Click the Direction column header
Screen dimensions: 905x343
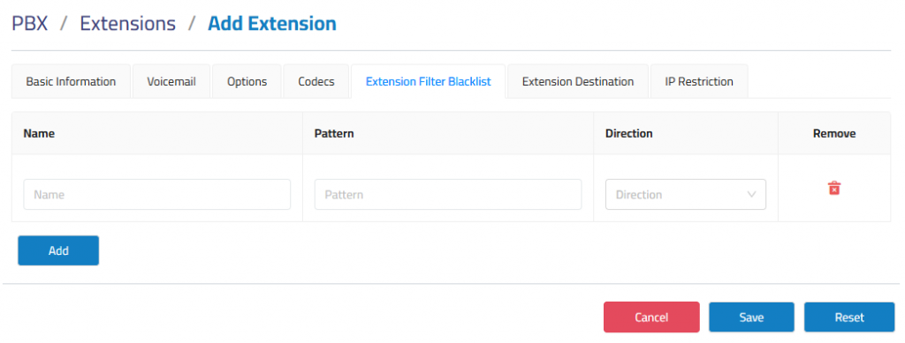point(628,133)
